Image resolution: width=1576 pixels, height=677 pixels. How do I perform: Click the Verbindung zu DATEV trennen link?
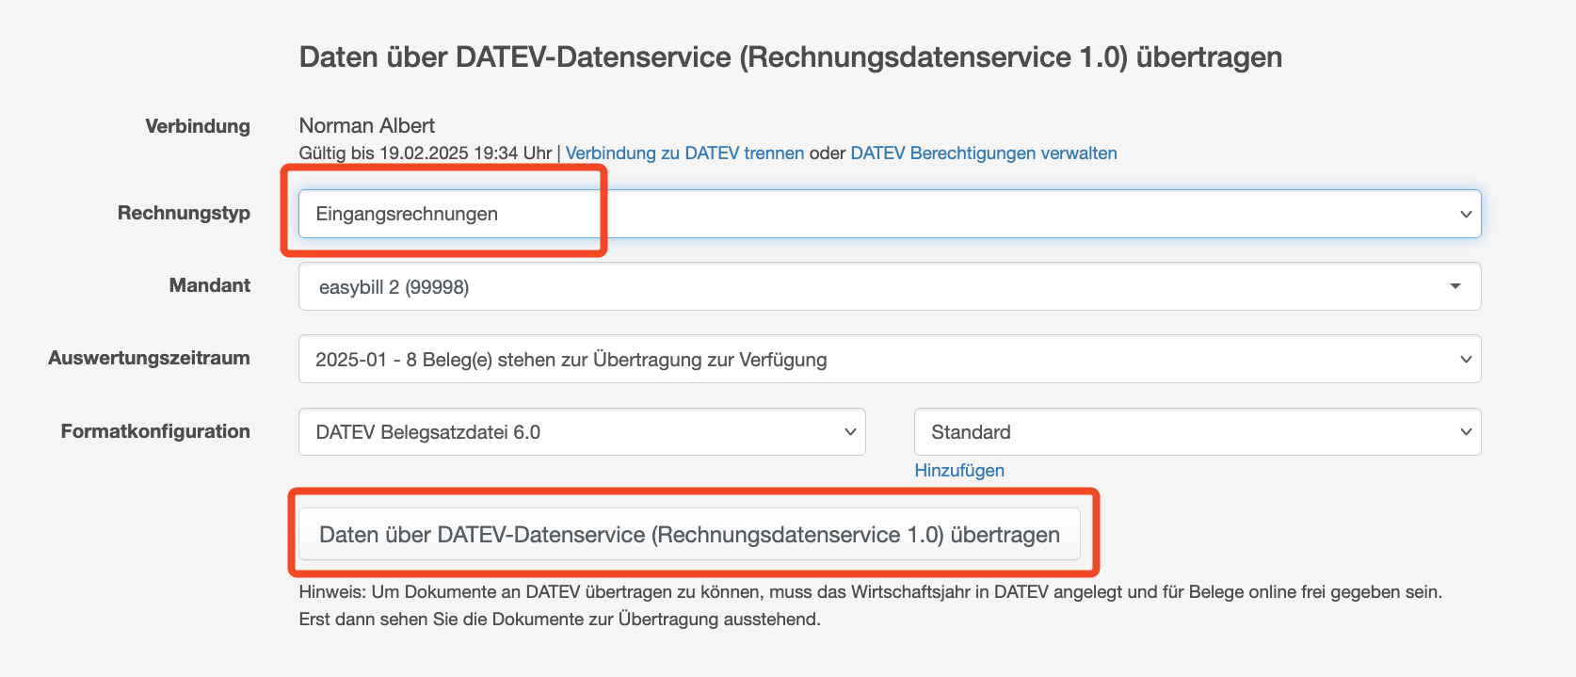684,153
